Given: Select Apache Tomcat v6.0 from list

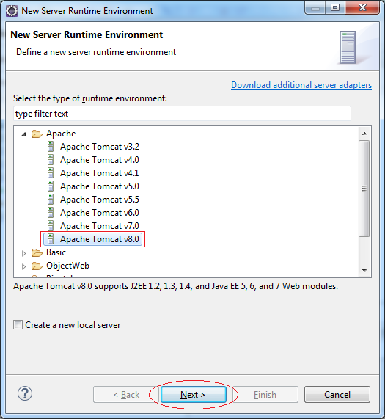Looking at the screenshot, I should (x=99, y=213).
